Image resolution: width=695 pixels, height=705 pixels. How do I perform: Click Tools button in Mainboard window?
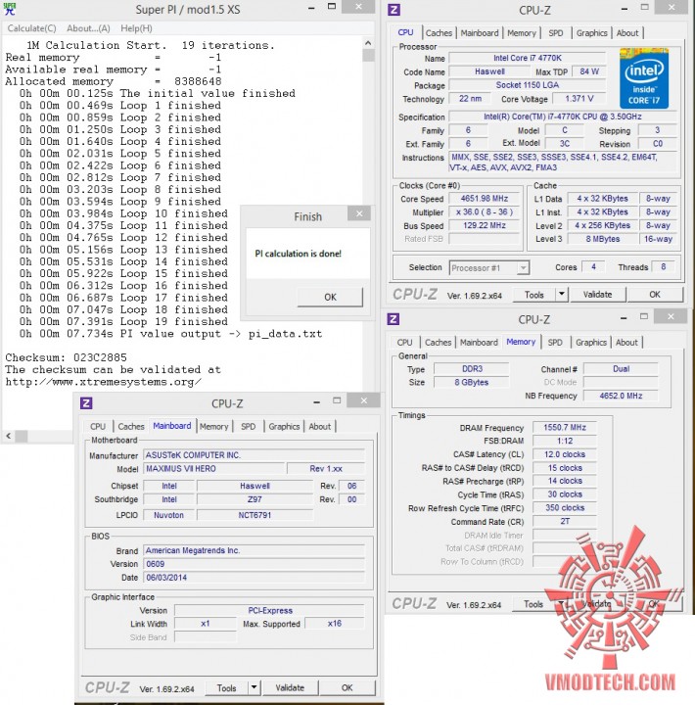pos(226,688)
